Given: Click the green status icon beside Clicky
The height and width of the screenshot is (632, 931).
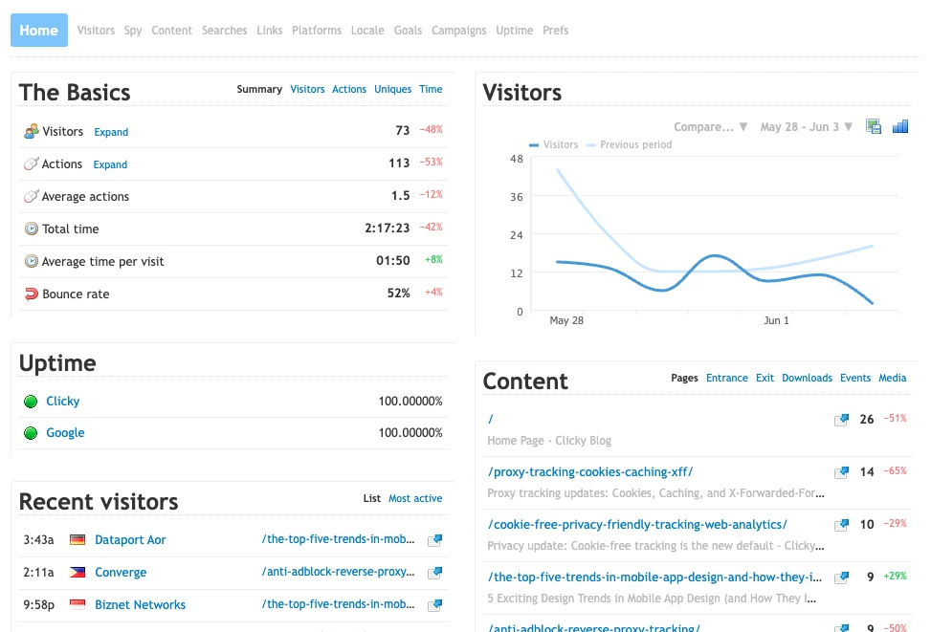Looking at the screenshot, I should click(31, 402).
